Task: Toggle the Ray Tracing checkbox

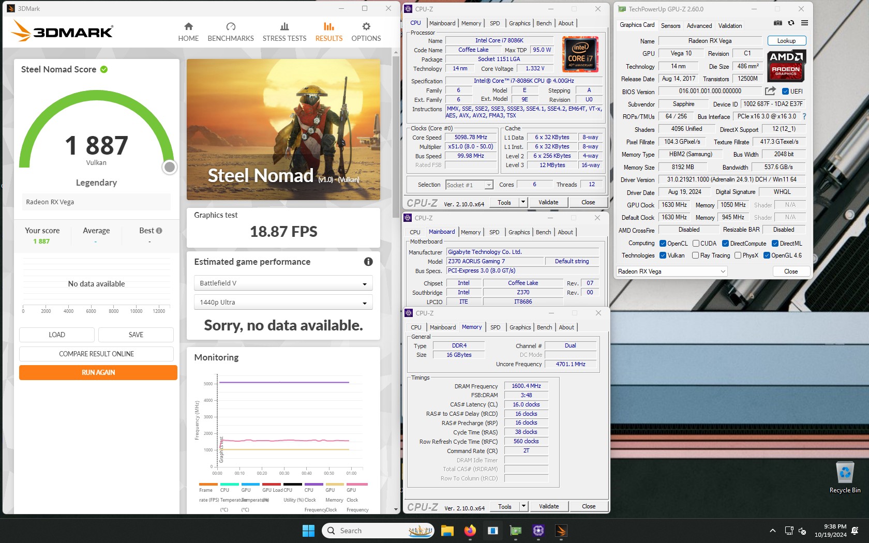Action: click(695, 255)
